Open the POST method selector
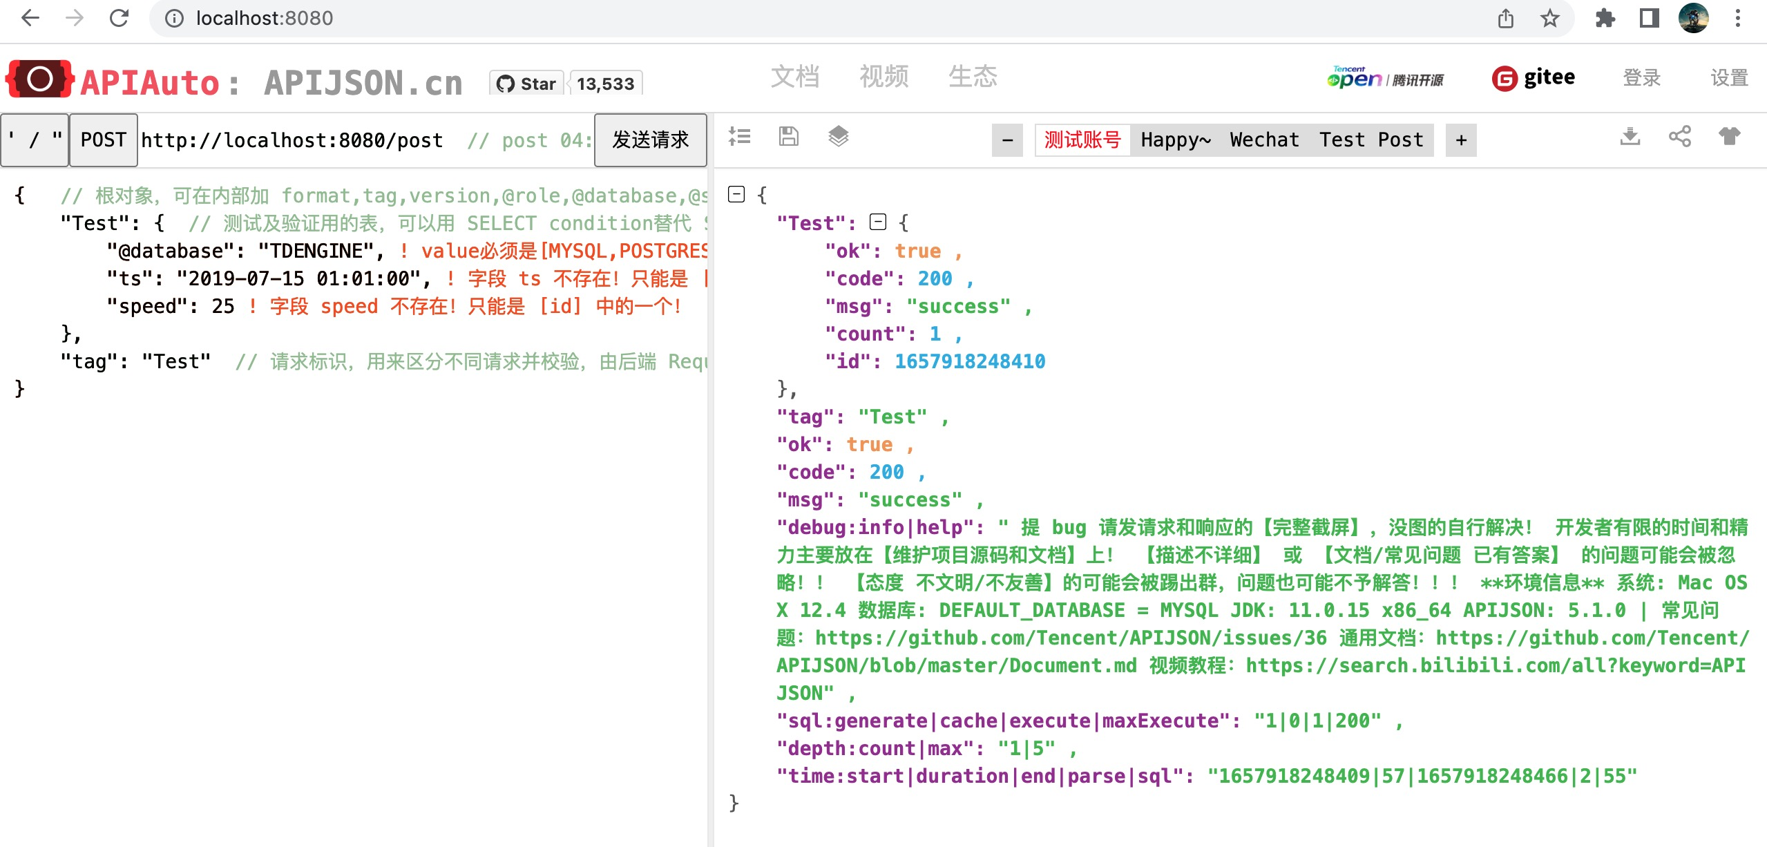This screenshot has height=847, width=1767. pos(103,140)
